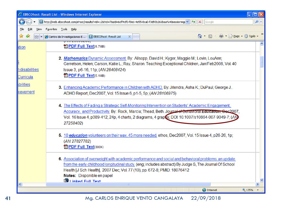Switch to Centro de Investigaciones tab
282x211 pixels.
(66, 37)
